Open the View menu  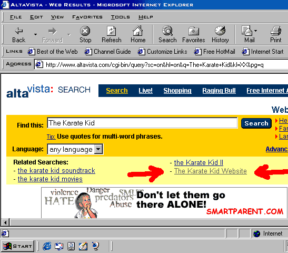click(x=57, y=17)
